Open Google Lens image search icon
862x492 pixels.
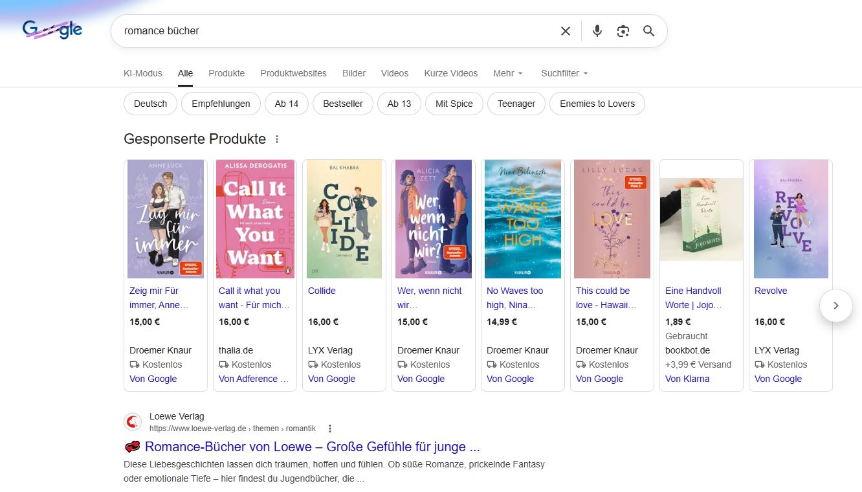623,31
